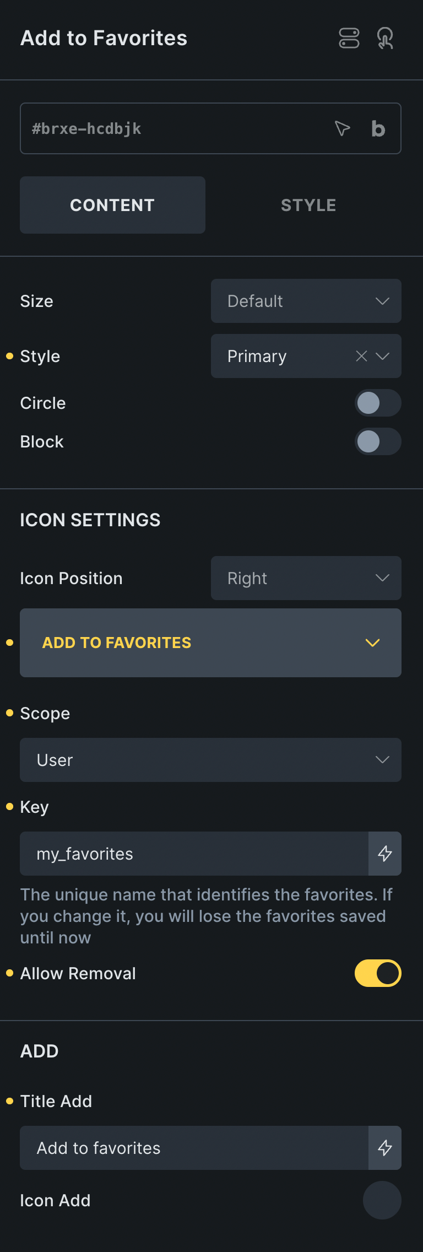The height and width of the screenshot is (1252, 423).
Task: Disable the Allow Removal toggle
Action: pos(378,973)
